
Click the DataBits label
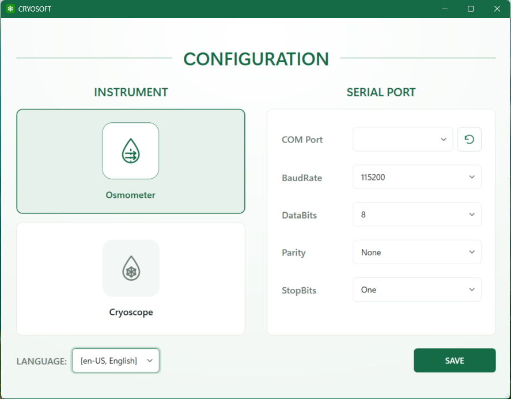[299, 215]
